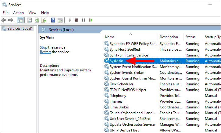Viewport: 221px width, 133px height.
Task: Click the Pause Service toolbar icon
Action: (x=84, y=20)
